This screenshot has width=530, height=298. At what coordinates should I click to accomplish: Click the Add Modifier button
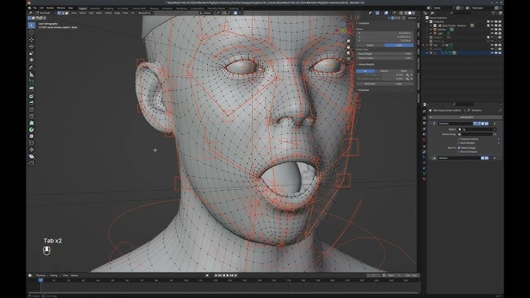466,117
